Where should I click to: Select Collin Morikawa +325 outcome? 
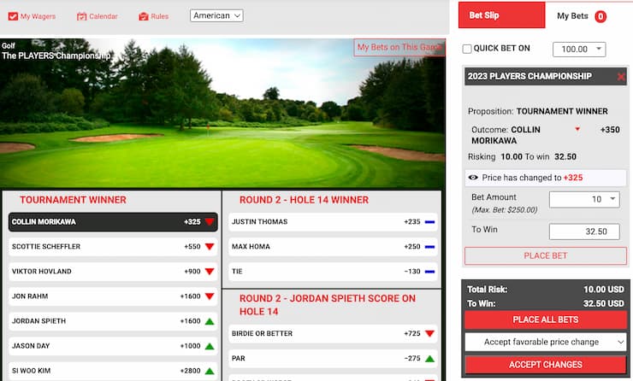coord(113,222)
